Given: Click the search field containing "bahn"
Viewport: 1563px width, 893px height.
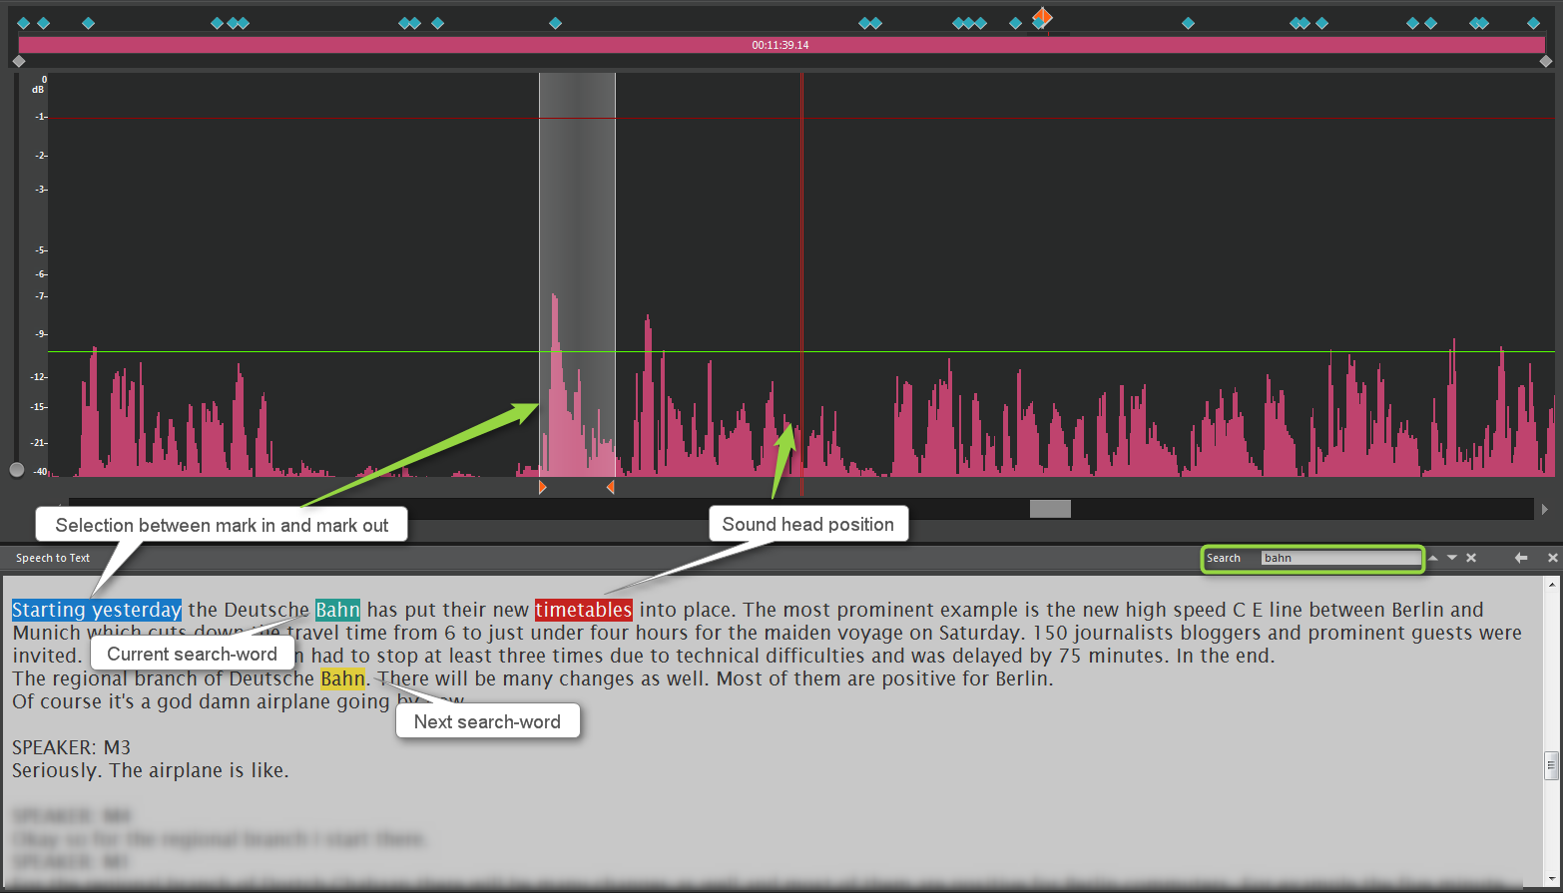Looking at the screenshot, I should click(1339, 558).
